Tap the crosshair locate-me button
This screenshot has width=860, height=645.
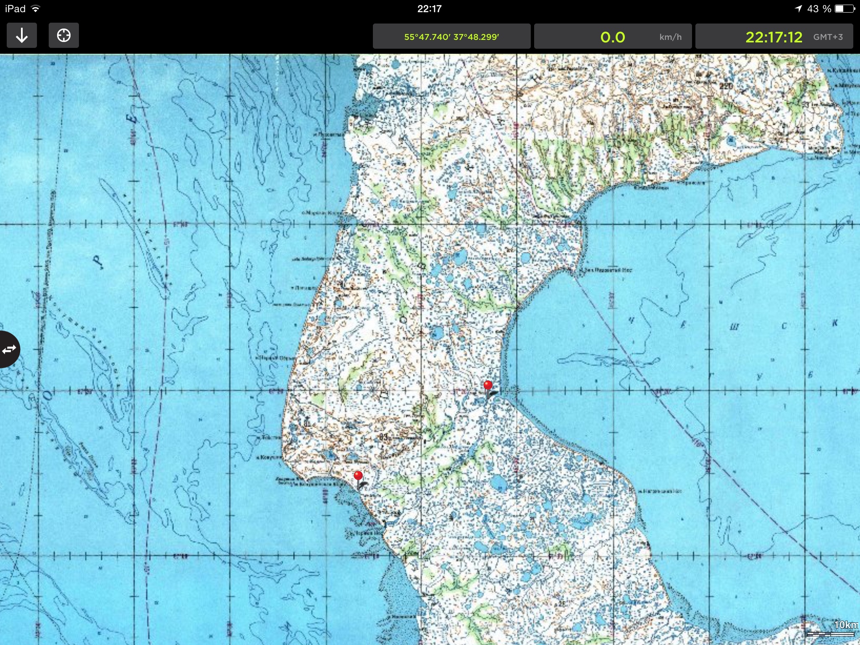[x=64, y=36]
